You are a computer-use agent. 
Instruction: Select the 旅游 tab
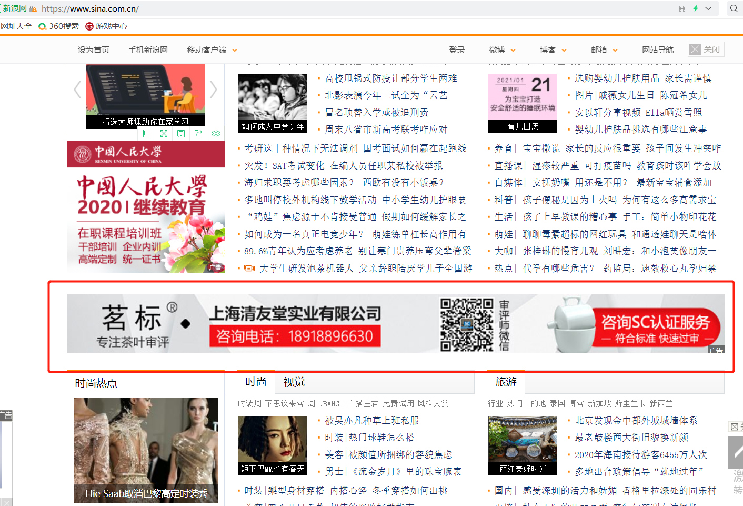(506, 382)
